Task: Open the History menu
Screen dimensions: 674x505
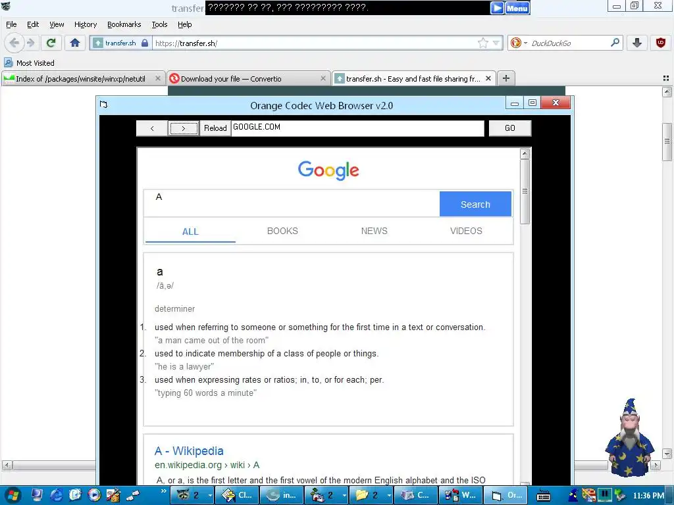Action: click(x=86, y=24)
